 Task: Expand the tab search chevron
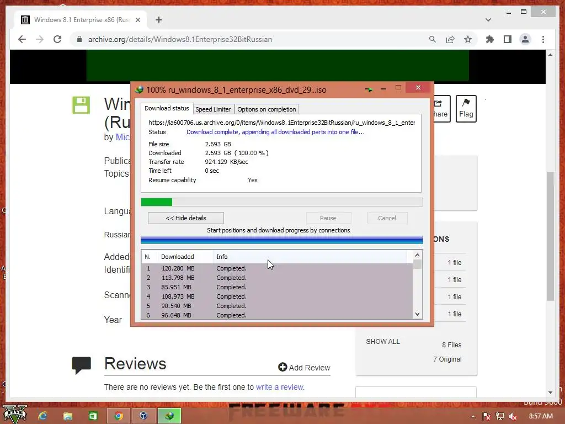tap(488, 20)
